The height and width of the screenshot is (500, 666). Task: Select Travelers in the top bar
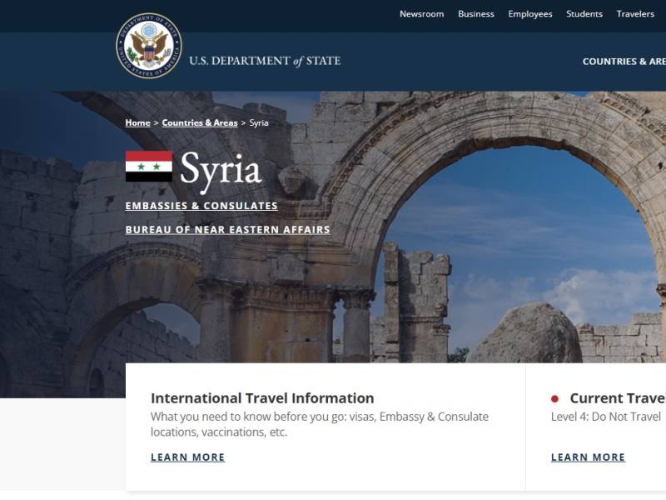(x=635, y=14)
